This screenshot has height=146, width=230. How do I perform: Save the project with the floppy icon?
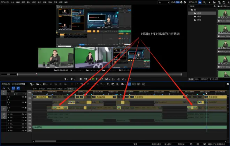click(44, 84)
